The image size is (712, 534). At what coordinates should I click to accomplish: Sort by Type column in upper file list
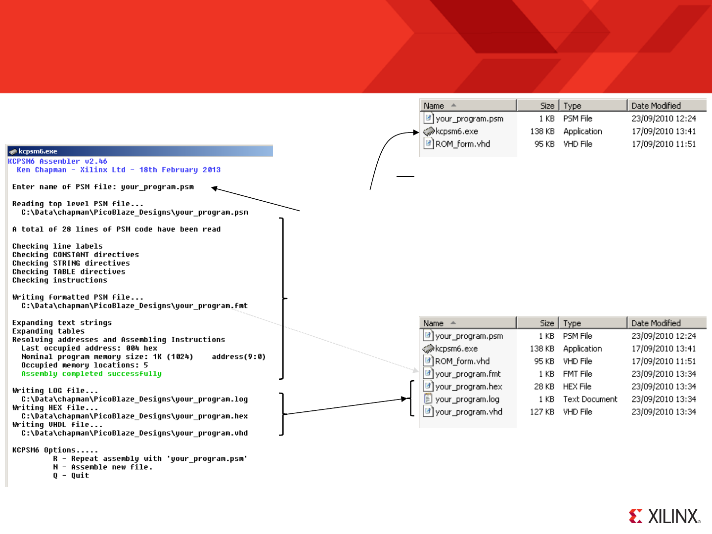point(593,105)
